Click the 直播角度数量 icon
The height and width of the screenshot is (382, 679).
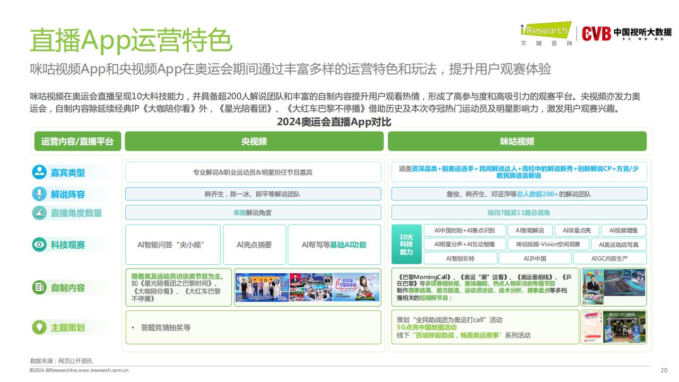[39, 213]
